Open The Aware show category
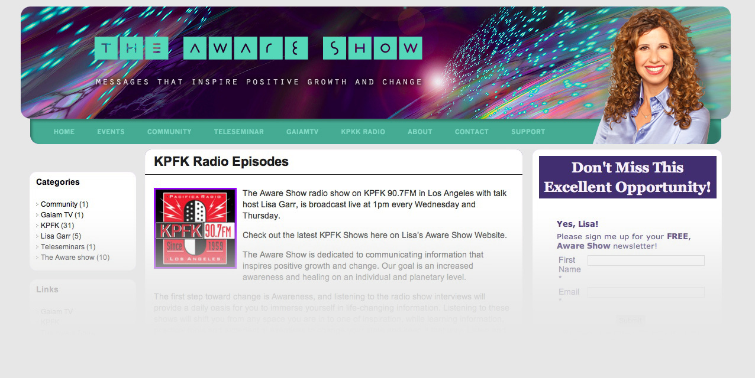This screenshot has height=378, width=755. [x=67, y=258]
